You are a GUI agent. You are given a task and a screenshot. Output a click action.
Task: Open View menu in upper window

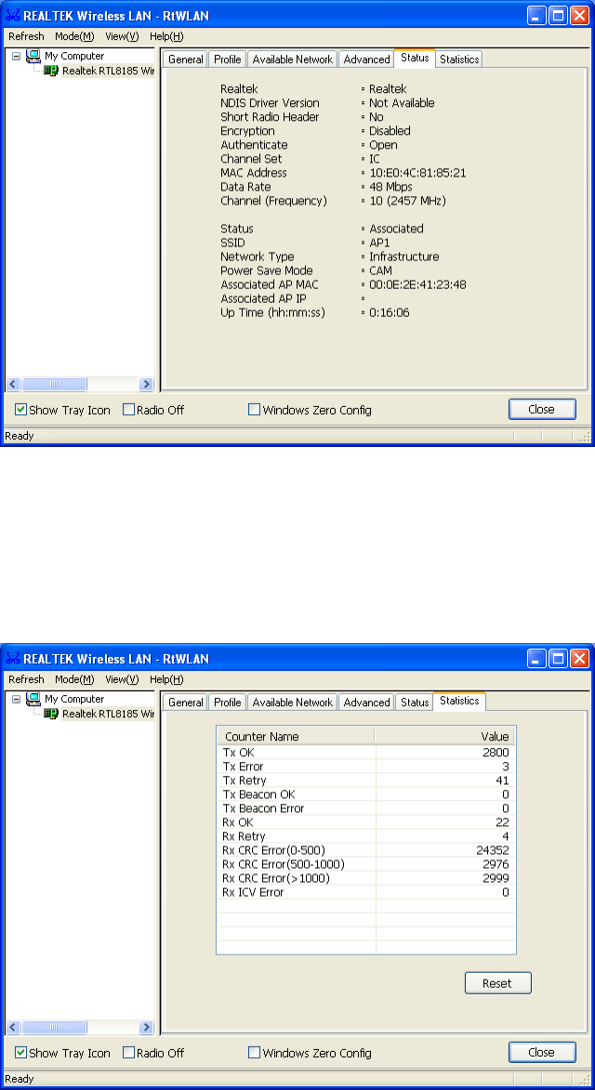[x=123, y=36]
